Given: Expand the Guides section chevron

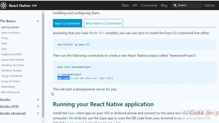Looking at the screenshot, I should [x=38, y=99].
